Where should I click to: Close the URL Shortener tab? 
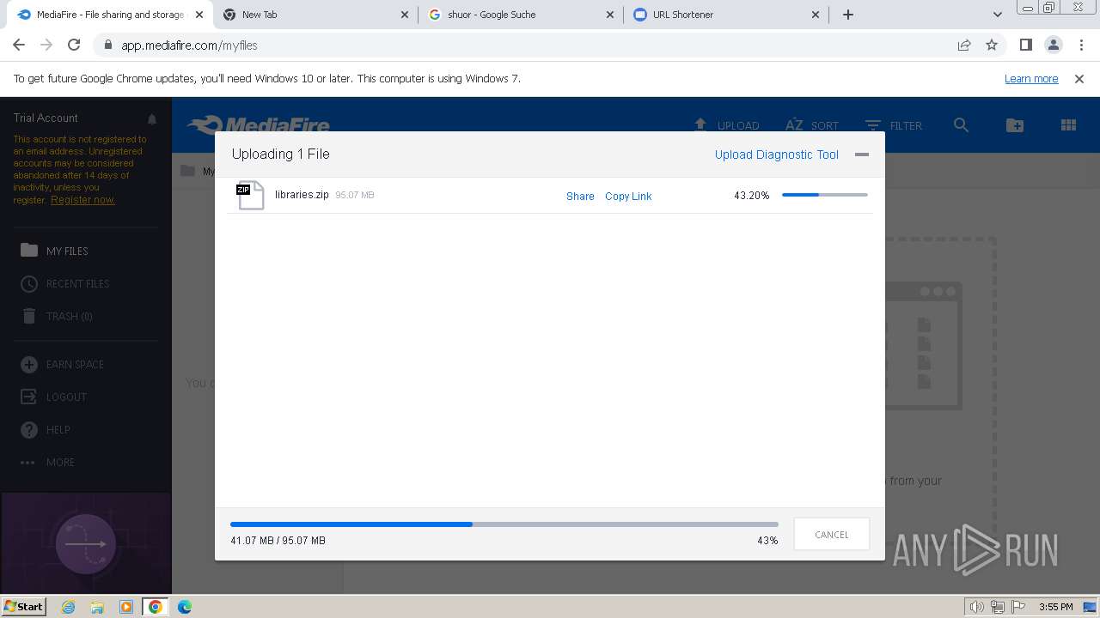[816, 15]
